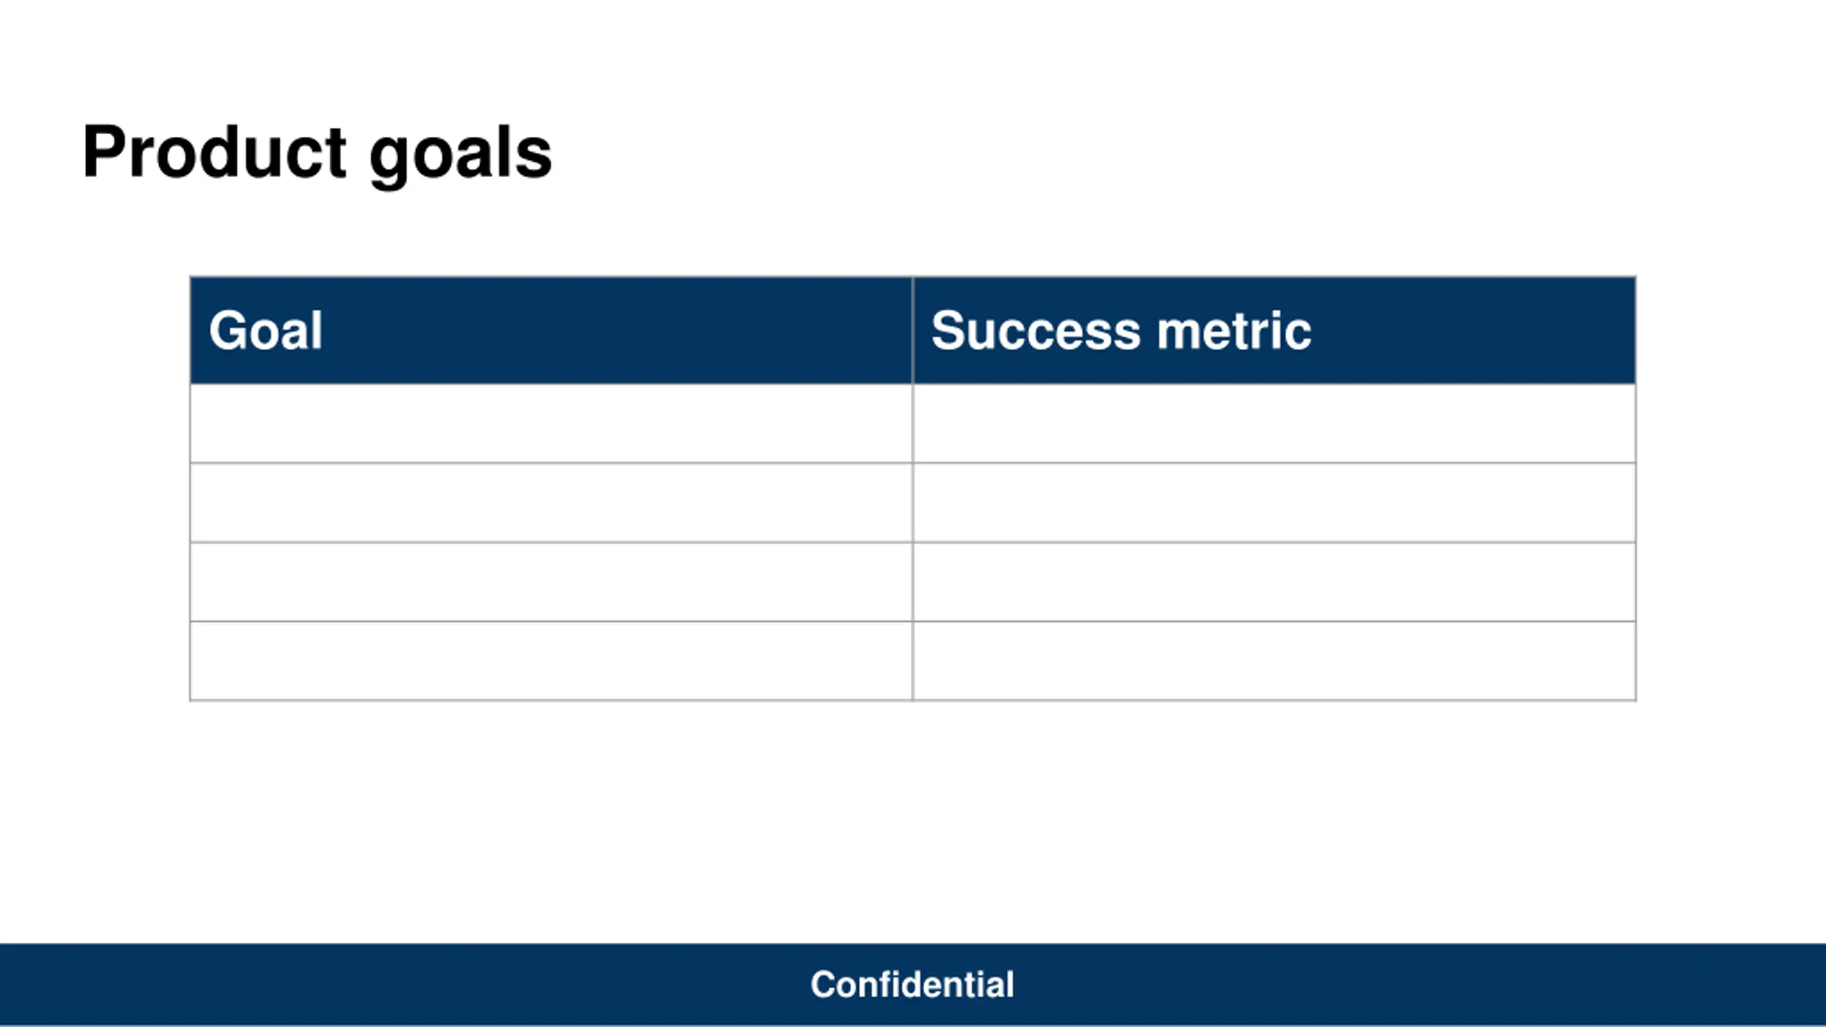The height and width of the screenshot is (1027, 1826).
Task: Click the bottom Success metric cell
Action: pyautogui.click(x=1274, y=661)
